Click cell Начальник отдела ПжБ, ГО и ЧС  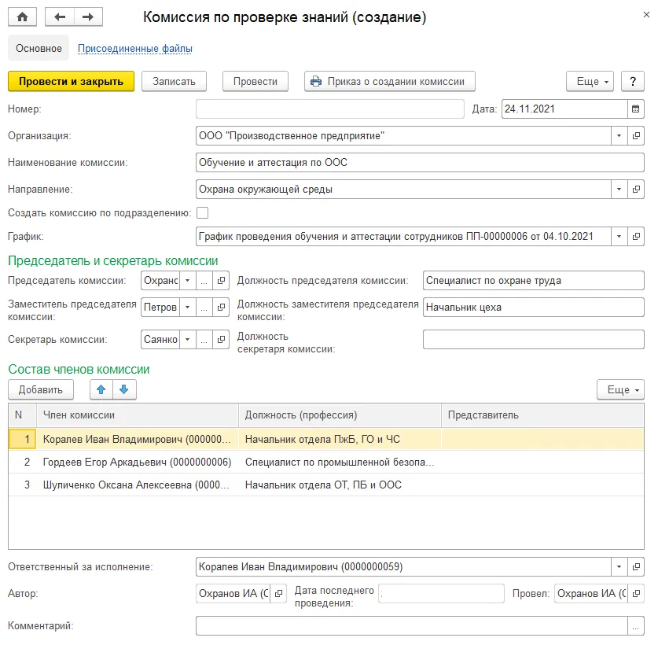340,439
